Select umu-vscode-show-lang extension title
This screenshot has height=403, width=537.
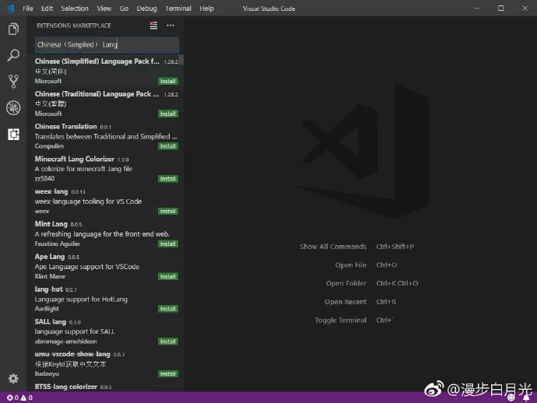coord(72,354)
